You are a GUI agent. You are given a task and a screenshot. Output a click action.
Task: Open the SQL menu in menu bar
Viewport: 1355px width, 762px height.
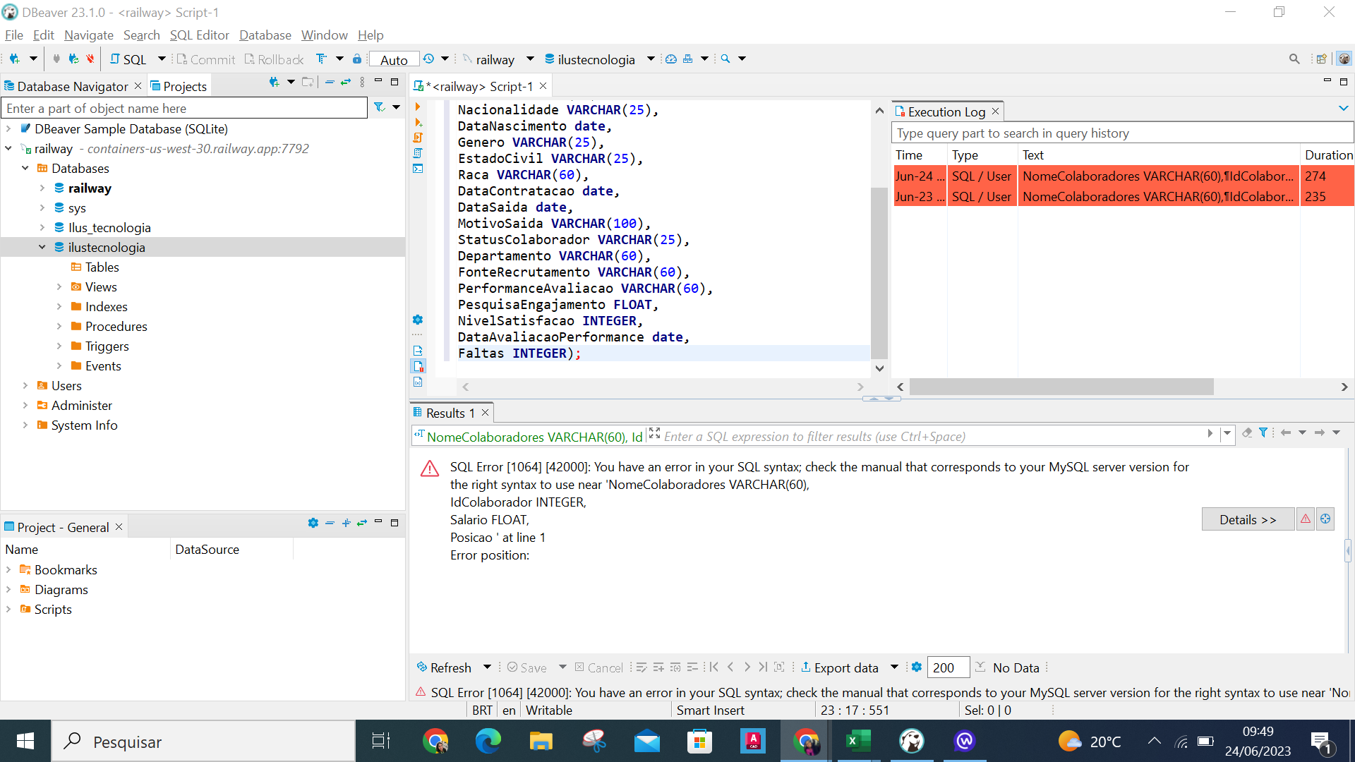pyautogui.click(x=199, y=35)
